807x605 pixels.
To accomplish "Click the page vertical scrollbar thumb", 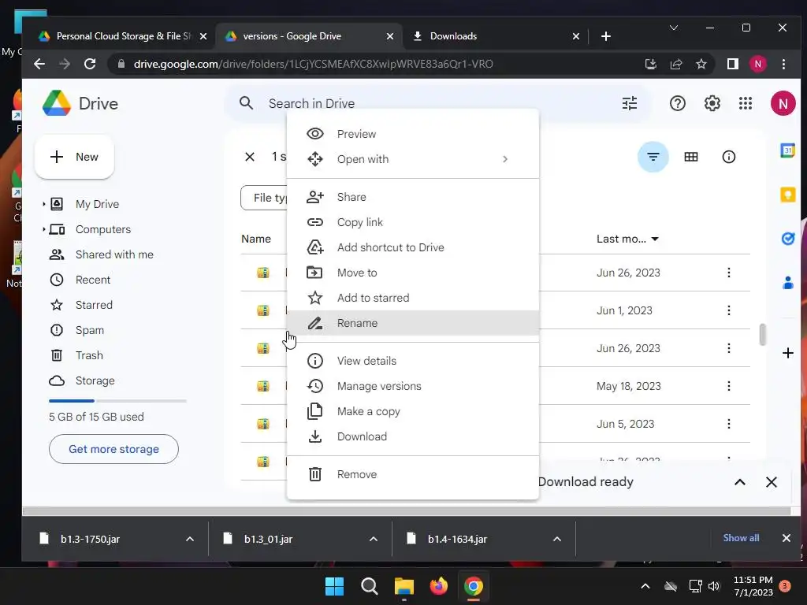I will coord(763,334).
